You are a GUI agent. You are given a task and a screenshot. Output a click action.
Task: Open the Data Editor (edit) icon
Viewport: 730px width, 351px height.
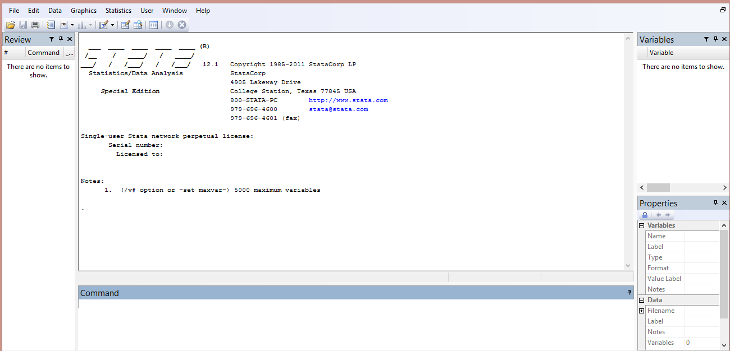tap(126, 25)
